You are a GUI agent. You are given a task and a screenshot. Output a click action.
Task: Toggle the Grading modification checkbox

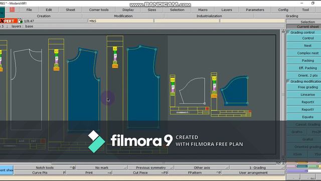[288, 81]
